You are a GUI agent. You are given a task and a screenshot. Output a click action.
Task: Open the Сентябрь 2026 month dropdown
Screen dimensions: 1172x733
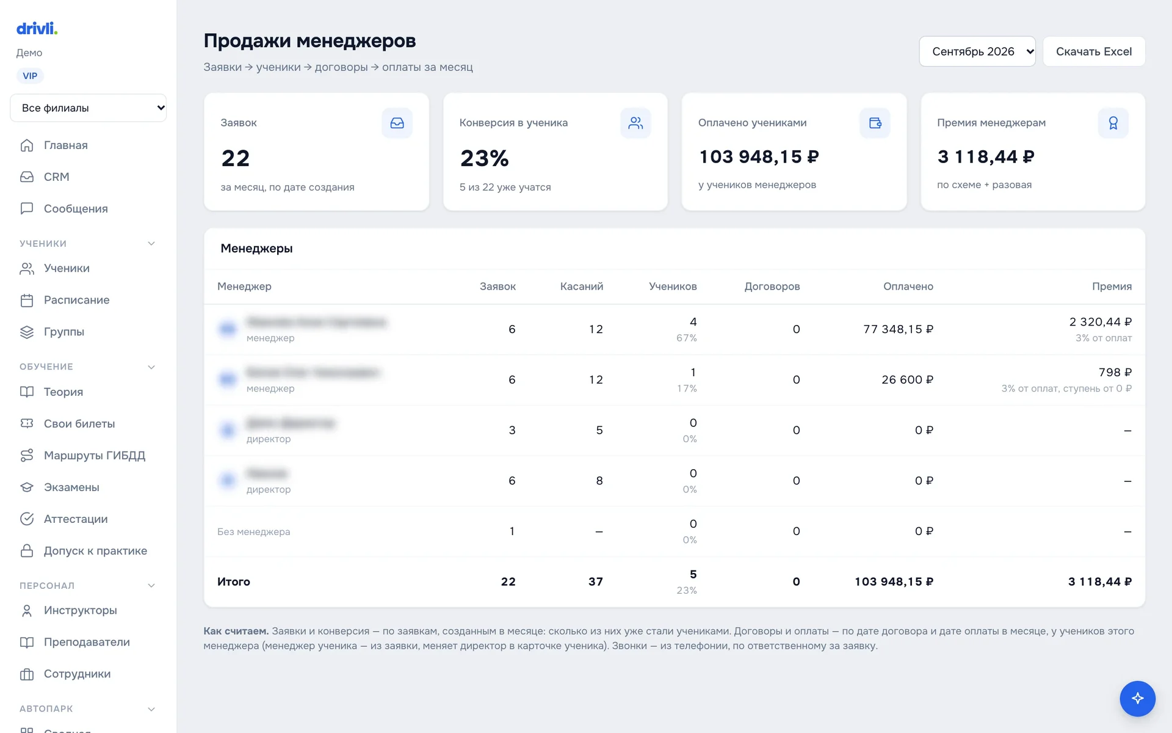point(977,51)
